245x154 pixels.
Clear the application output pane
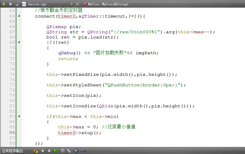tap(36, 151)
